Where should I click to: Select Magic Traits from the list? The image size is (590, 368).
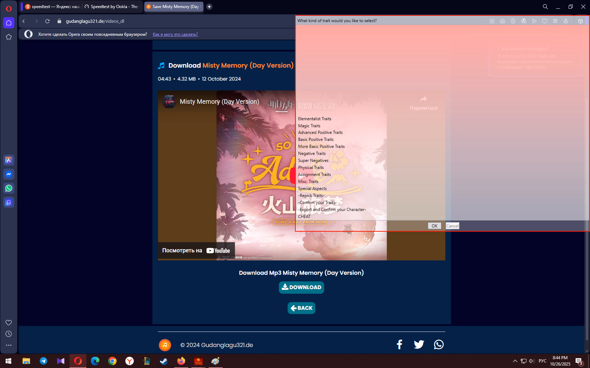(309, 126)
